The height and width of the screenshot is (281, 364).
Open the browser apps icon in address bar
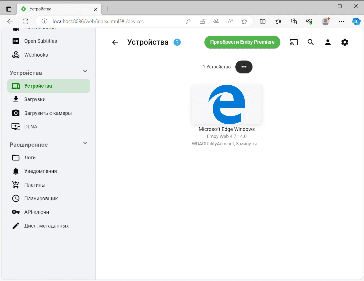point(202,21)
